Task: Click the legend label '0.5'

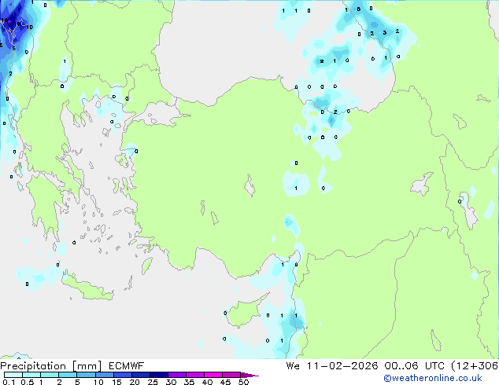Action: (x=27, y=382)
